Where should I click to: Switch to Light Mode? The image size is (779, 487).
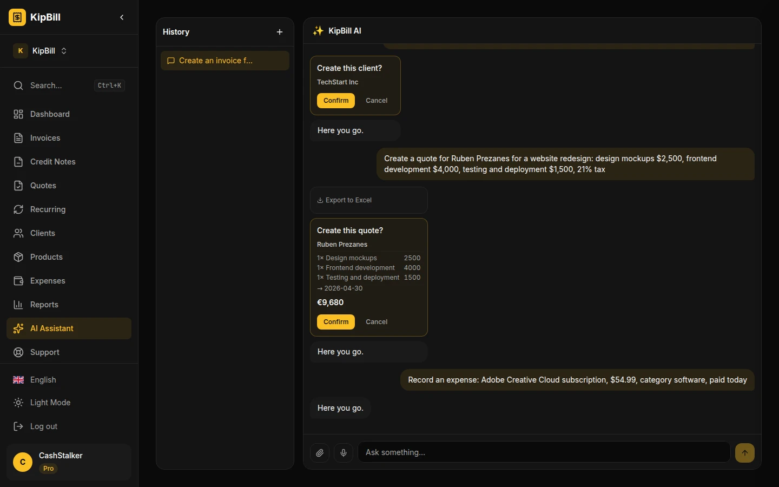(50, 403)
